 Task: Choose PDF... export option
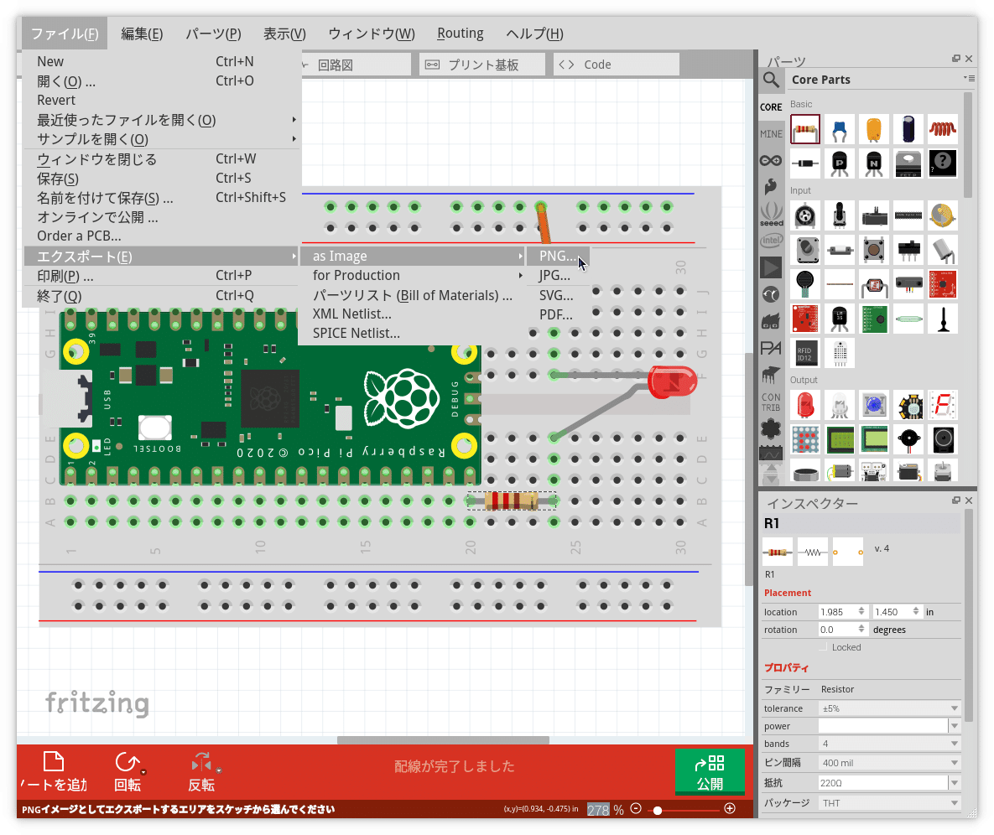tap(559, 314)
